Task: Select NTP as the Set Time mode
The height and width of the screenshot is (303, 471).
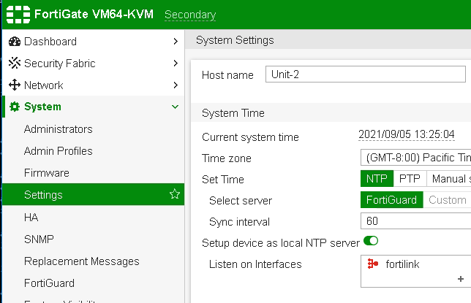Action: pos(377,179)
